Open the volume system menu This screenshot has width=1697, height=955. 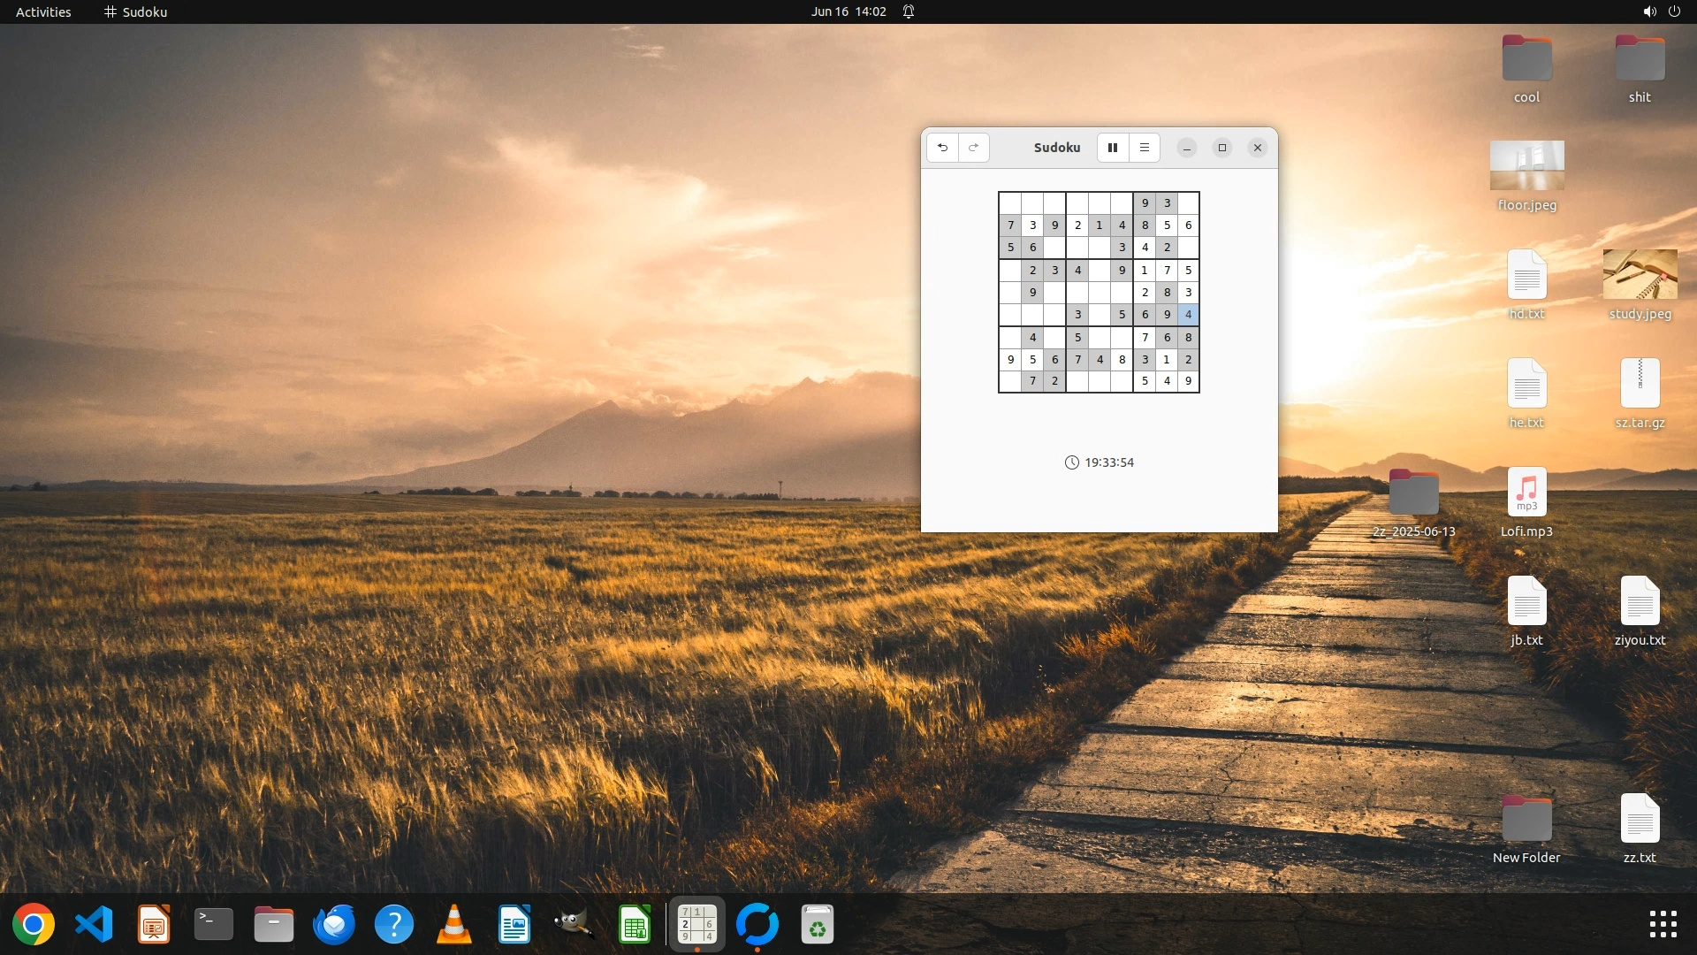(1649, 11)
